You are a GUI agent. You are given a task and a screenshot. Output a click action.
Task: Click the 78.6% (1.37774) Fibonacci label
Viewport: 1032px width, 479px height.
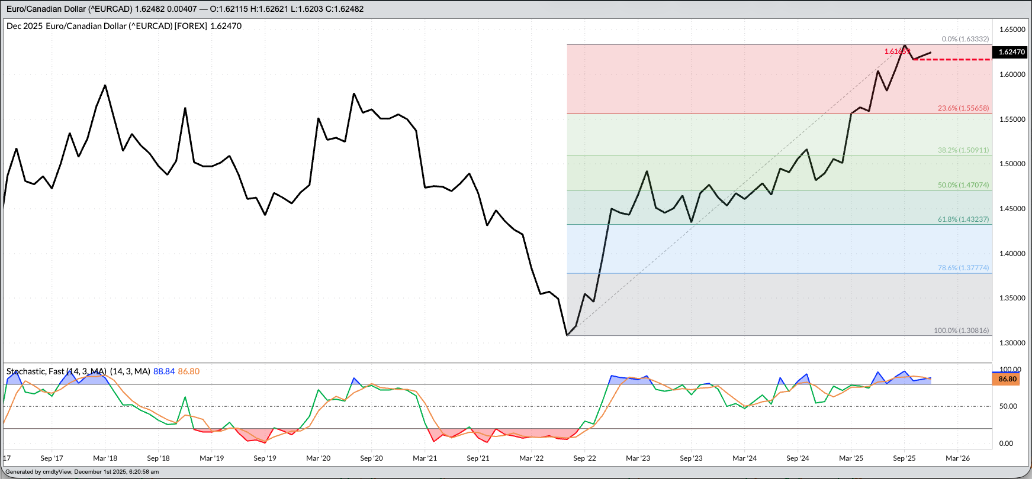(963, 268)
